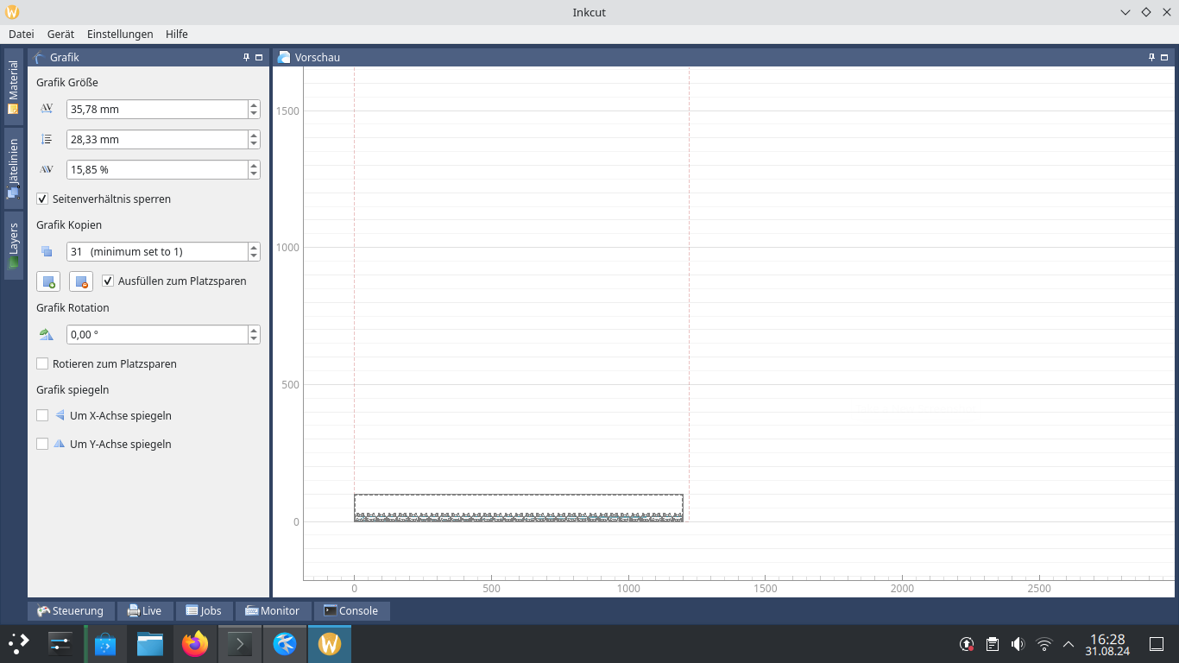Click the scale percentage input field
The image size is (1179, 663).
(x=155, y=170)
